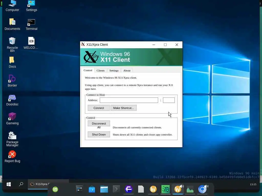This screenshot has width=262, height=196.
Task: Open the Package Manager shortcut
Action: (12, 139)
